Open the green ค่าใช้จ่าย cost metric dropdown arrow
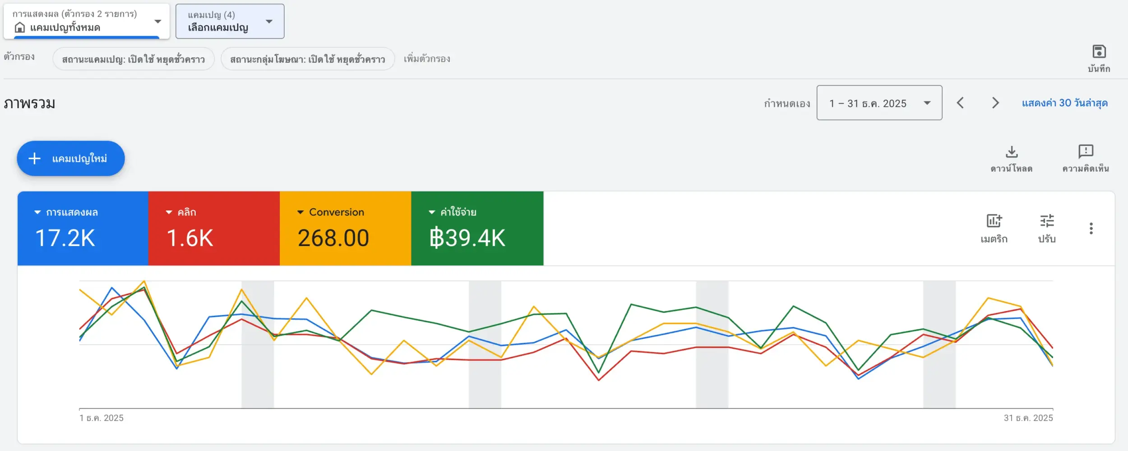This screenshot has width=1128, height=451. 432,212
